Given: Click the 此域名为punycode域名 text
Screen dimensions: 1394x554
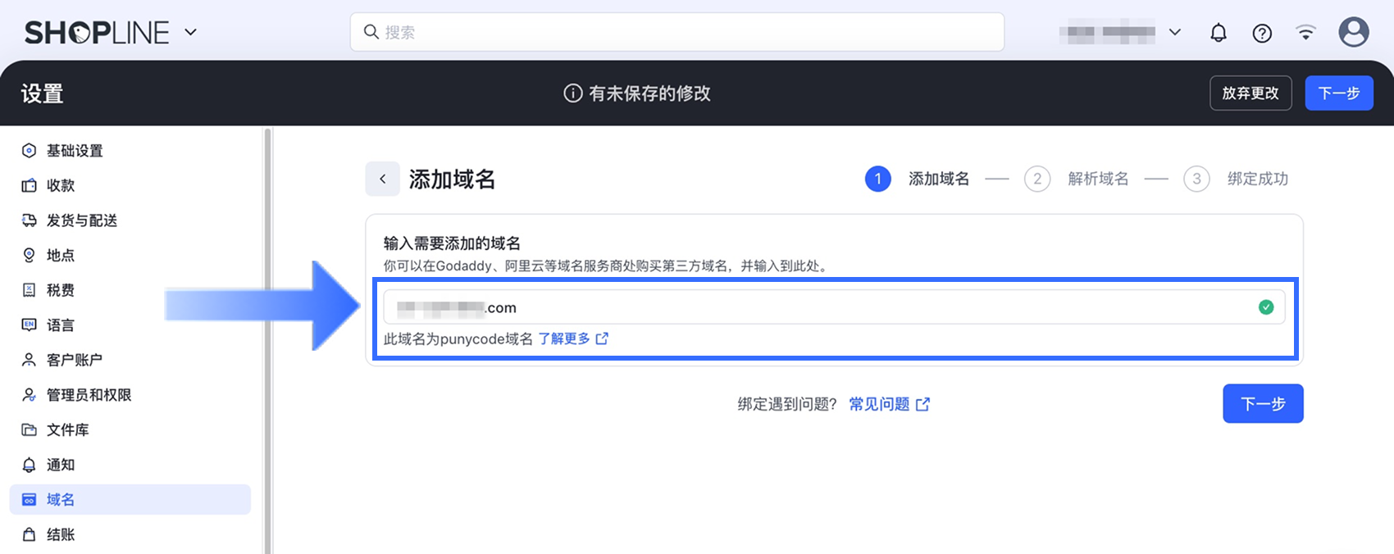Looking at the screenshot, I should pyautogui.click(x=458, y=338).
